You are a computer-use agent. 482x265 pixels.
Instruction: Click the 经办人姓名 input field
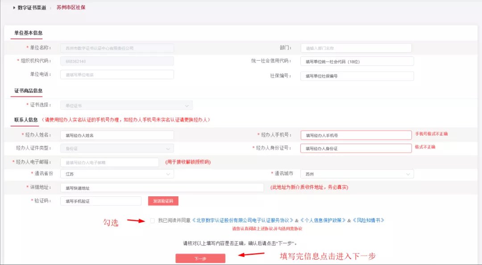[117, 135]
